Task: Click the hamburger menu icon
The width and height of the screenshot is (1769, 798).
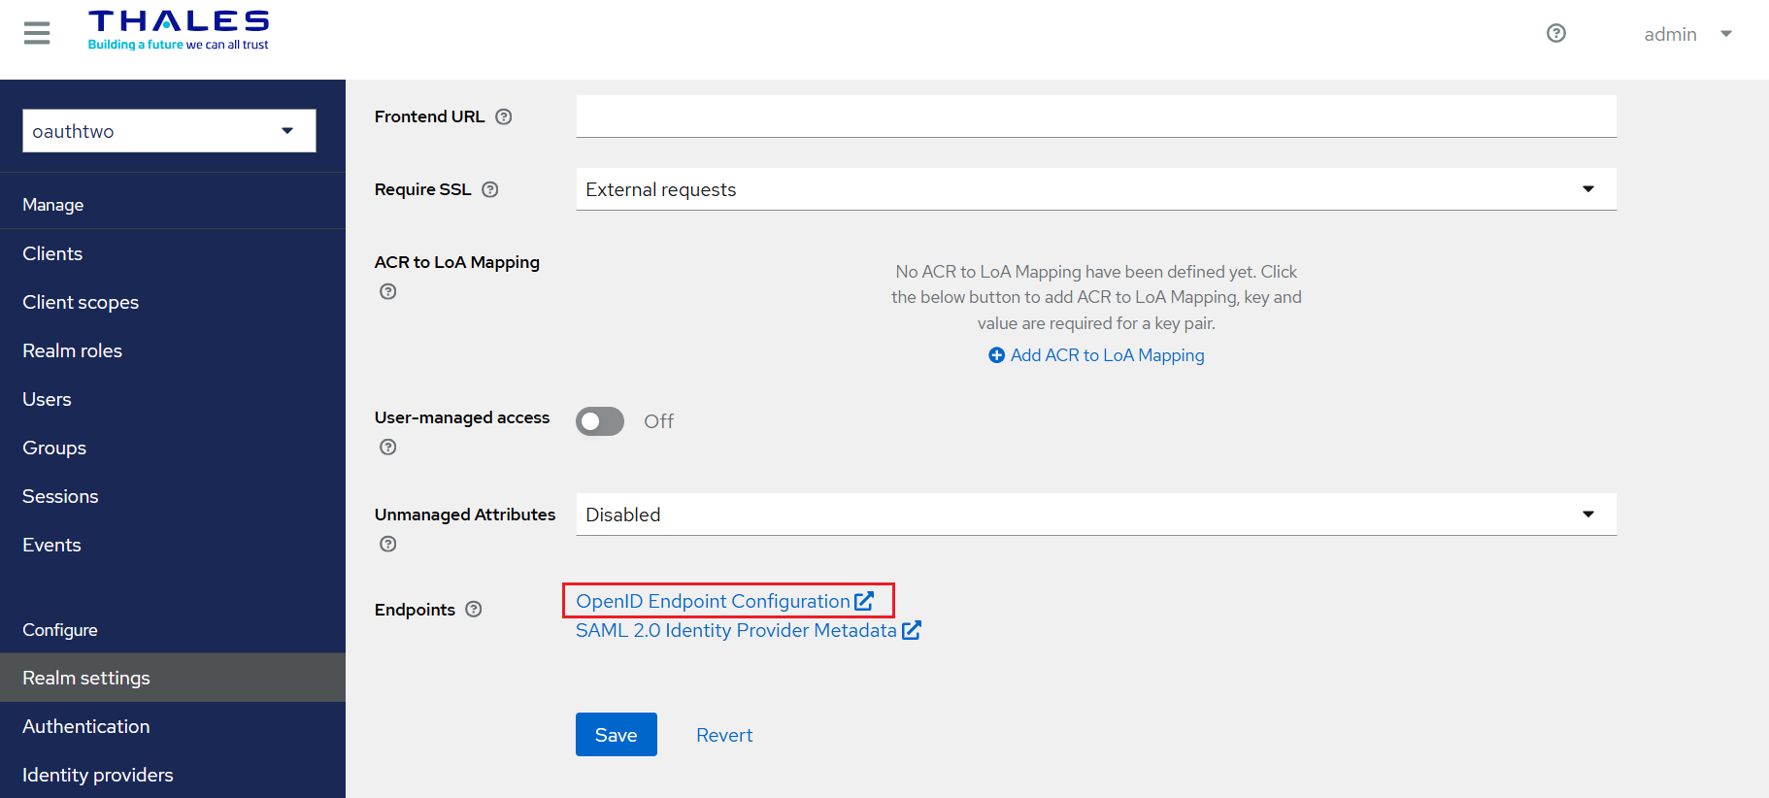Action: coord(37,34)
